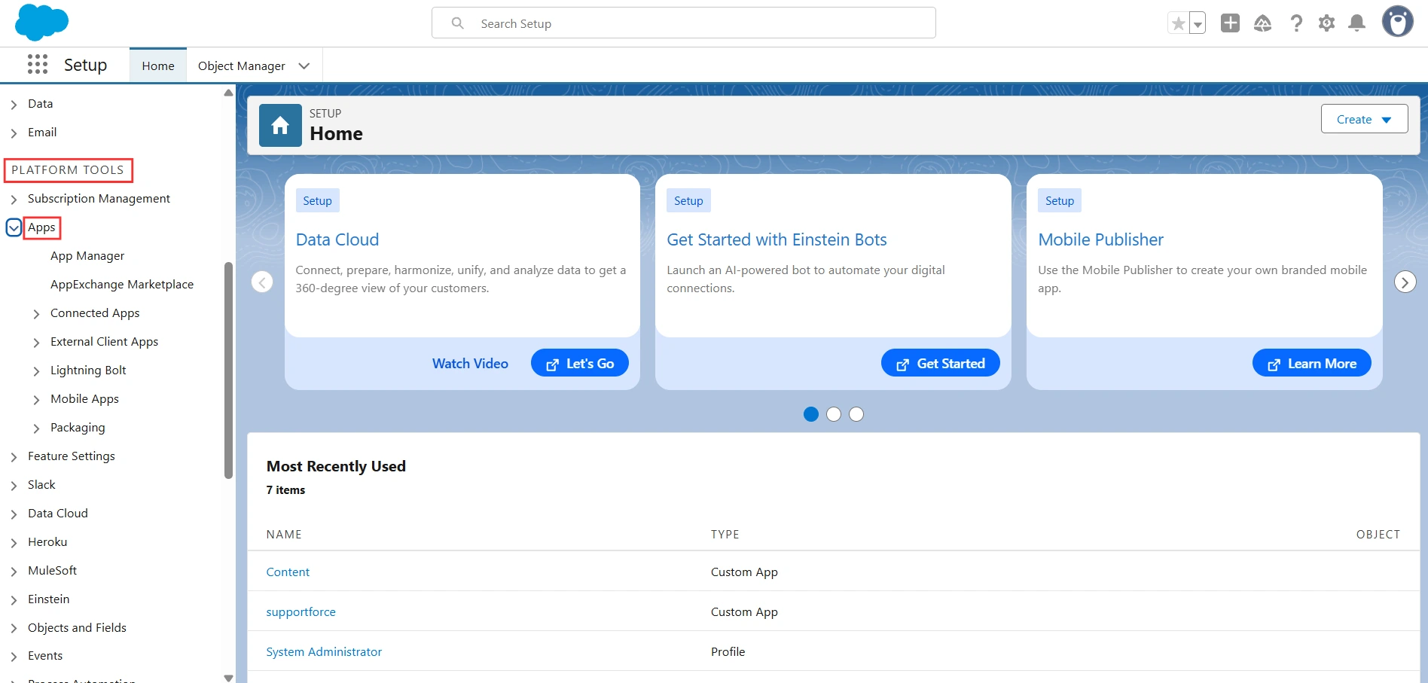Collapse the Apps tree node chevron
This screenshot has width=1428, height=683.
[x=14, y=227]
